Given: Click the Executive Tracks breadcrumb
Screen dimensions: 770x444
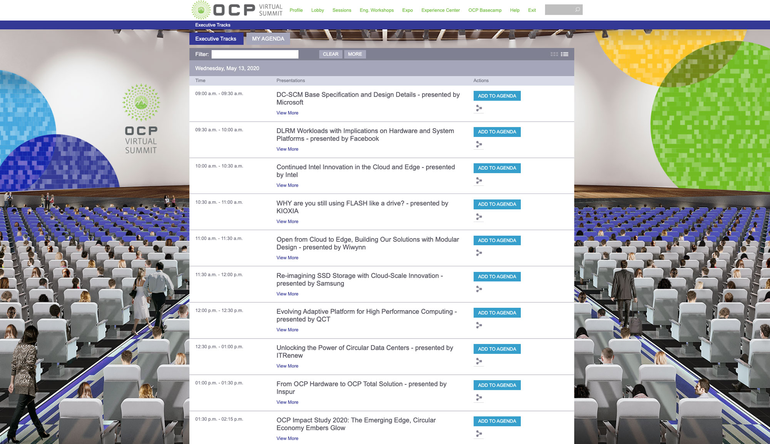Looking at the screenshot, I should (x=213, y=25).
